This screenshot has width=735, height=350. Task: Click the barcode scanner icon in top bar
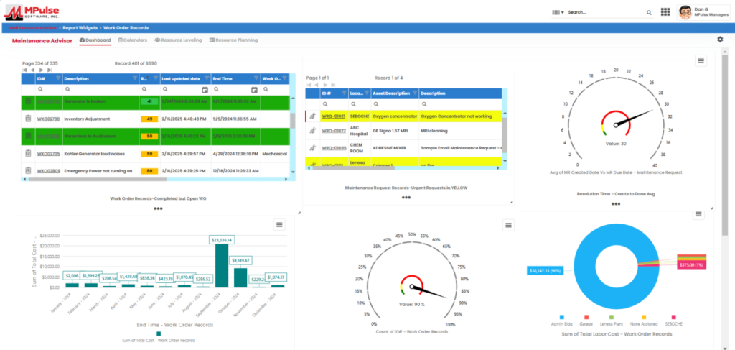click(556, 12)
